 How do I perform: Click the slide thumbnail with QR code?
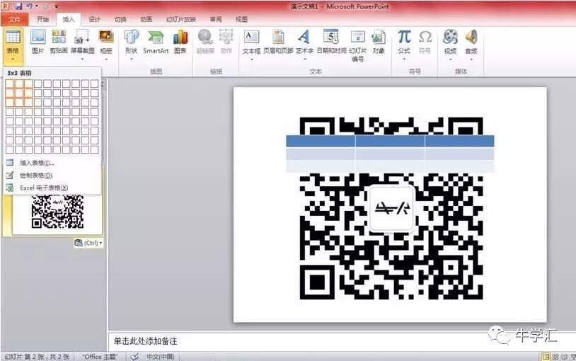point(57,214)
